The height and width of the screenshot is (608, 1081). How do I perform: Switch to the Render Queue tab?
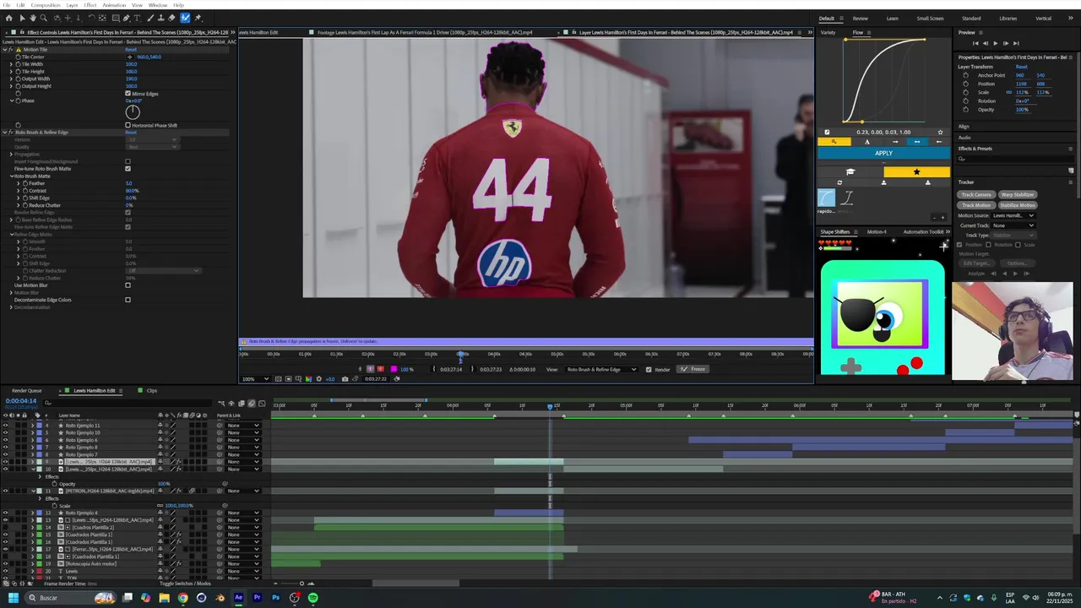click(x=26, y=391)
